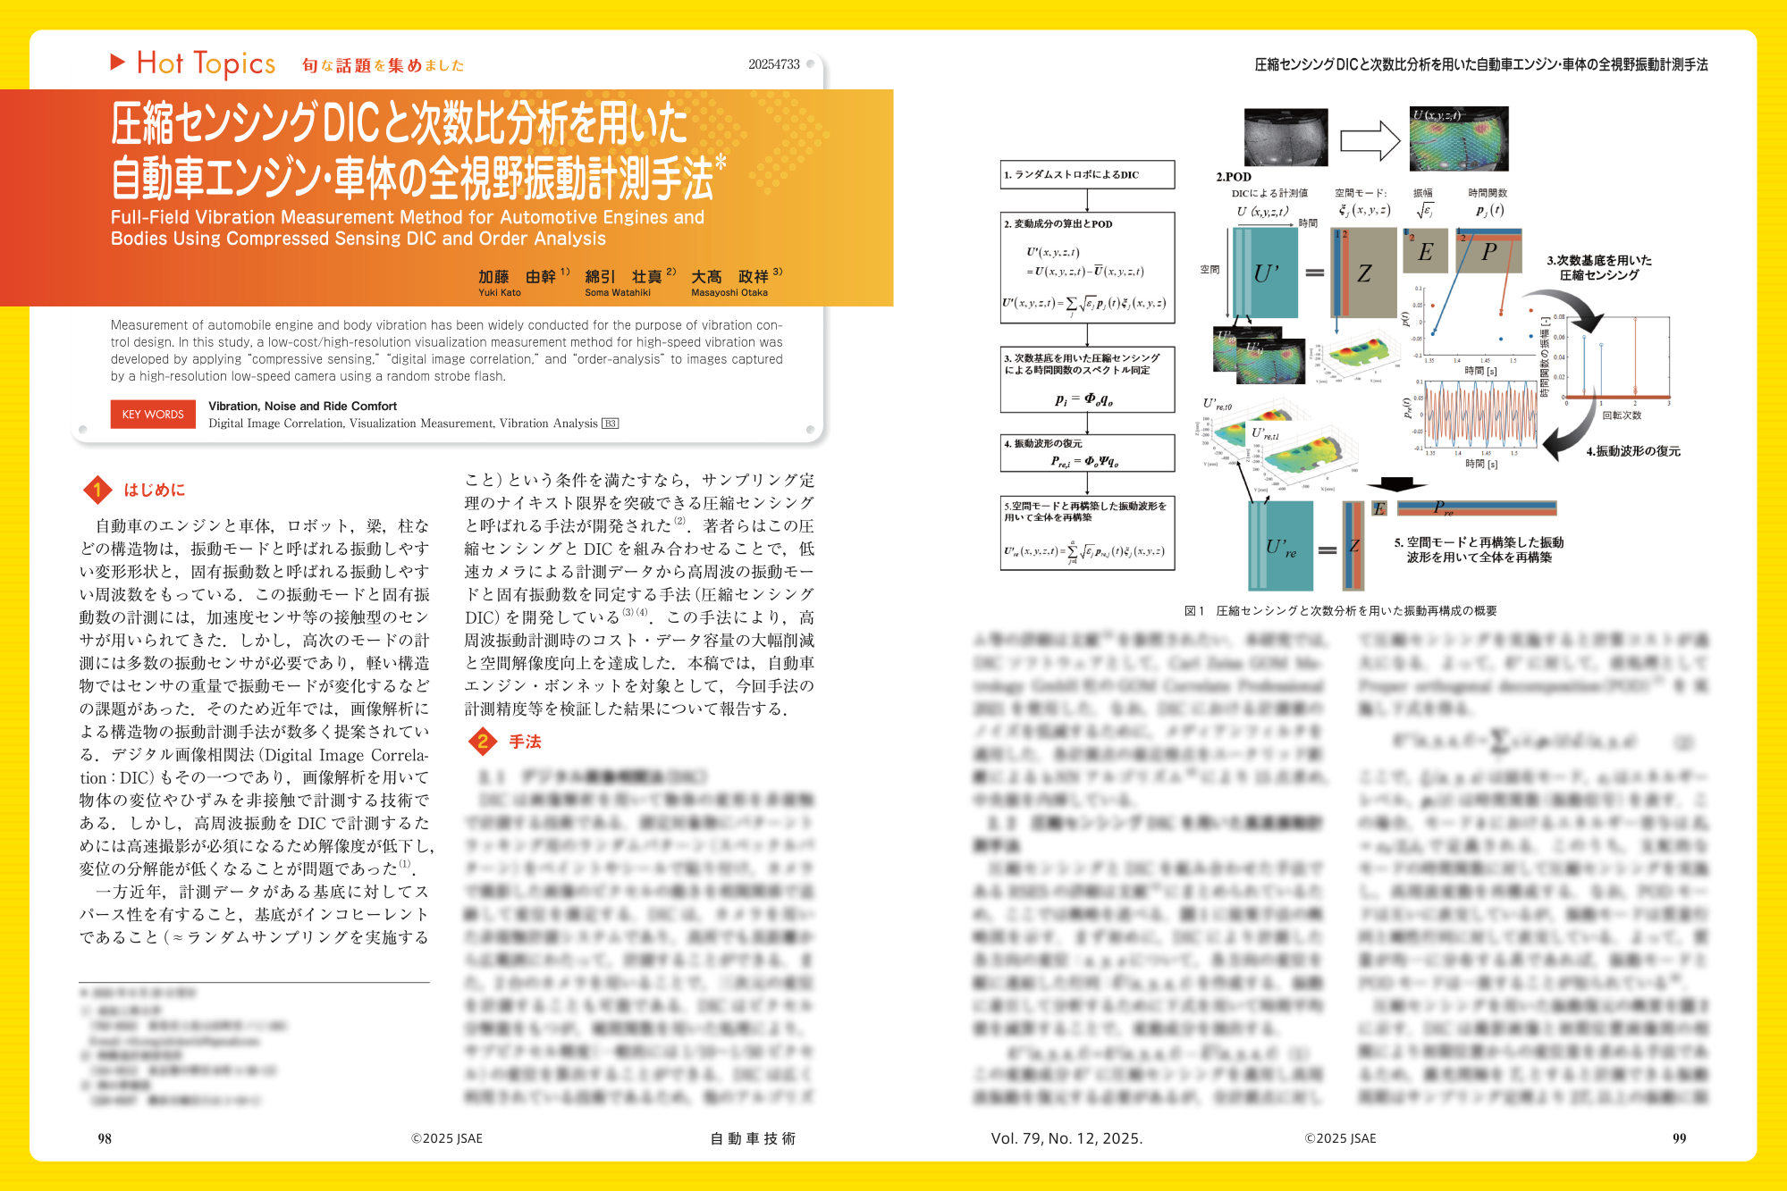Image resolution: width=1787 pixels, height=1191 pixels.
Task: Click the white right-pointing arrow between the engine images
Action: 1369,140
